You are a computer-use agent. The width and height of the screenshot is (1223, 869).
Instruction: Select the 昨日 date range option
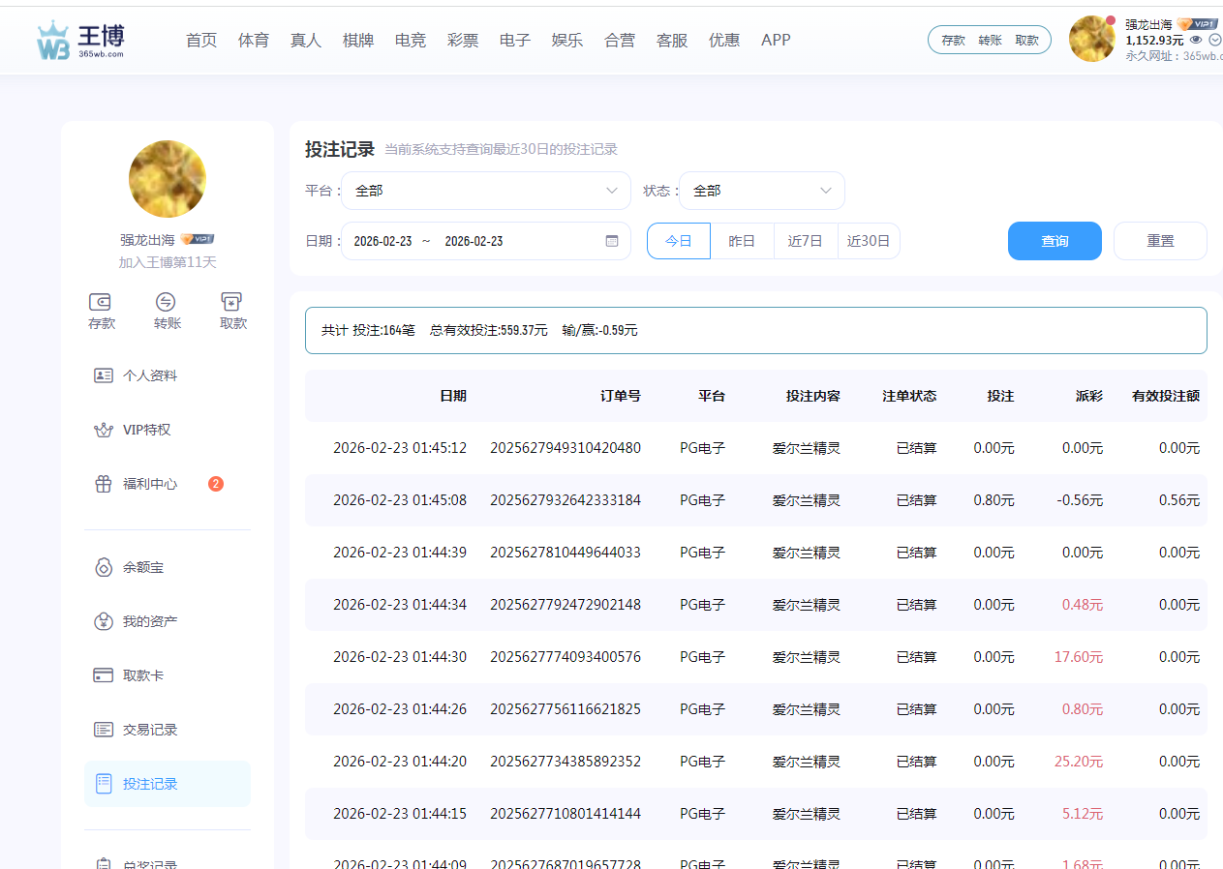[x=742, y=241]
